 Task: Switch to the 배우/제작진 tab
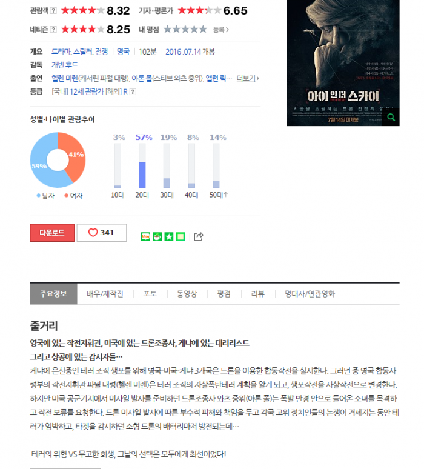tap(105, 294)
